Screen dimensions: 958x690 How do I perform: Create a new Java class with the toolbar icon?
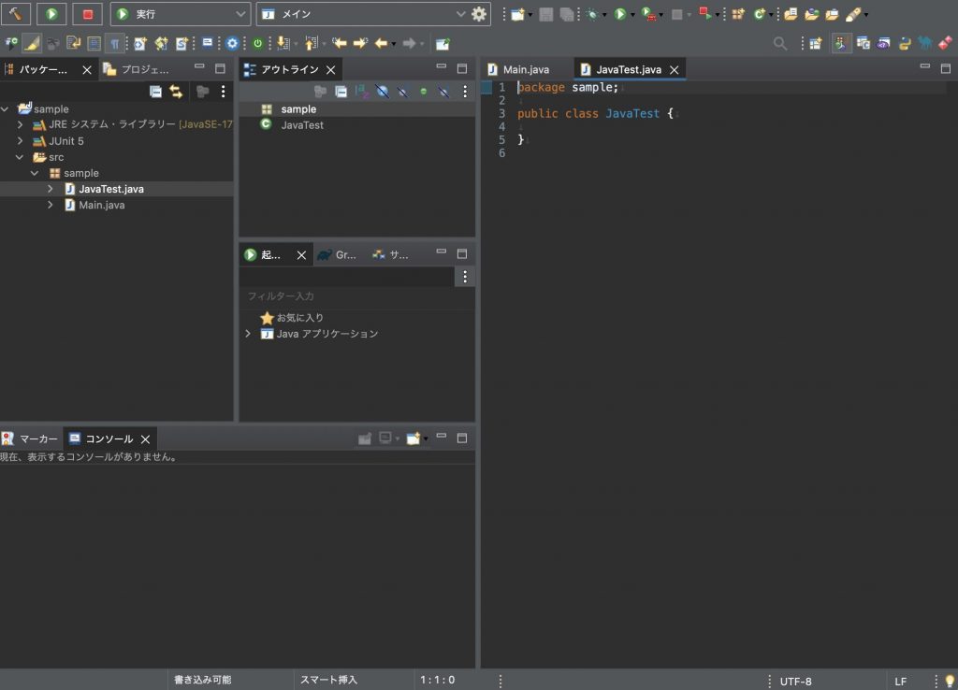click(x=759, y=14)
